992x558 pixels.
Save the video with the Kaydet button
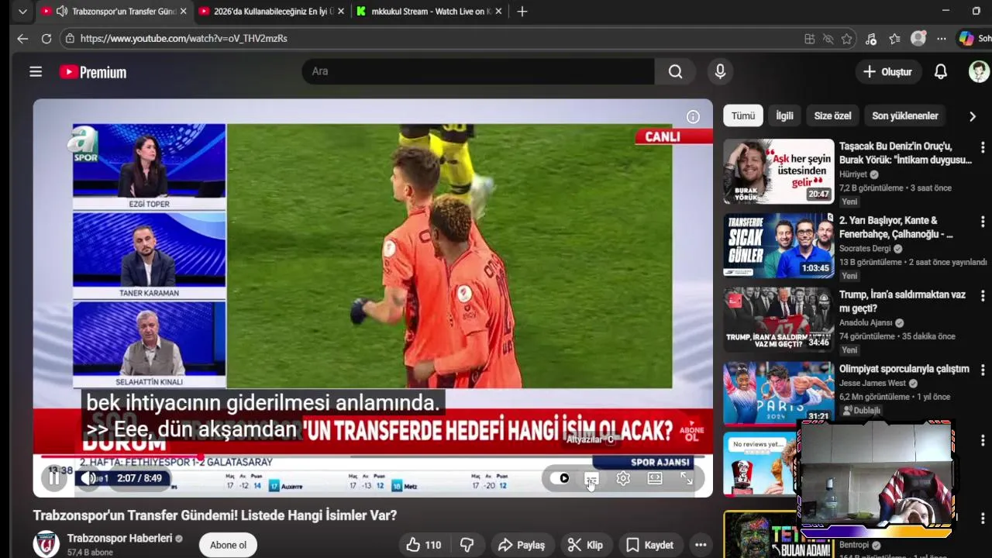click(x=649, y=545)
